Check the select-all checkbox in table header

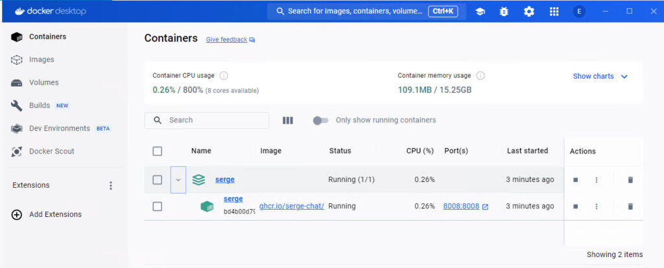pyautogui.click(x=157, y=151)
